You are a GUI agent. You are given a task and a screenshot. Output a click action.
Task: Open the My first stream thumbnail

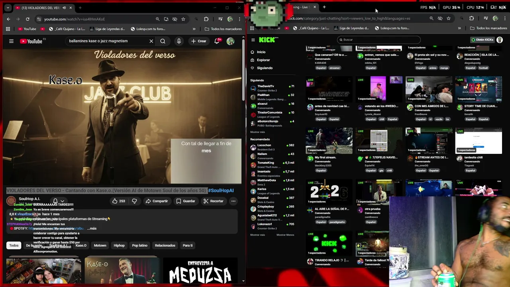click(x=329, y=140)
